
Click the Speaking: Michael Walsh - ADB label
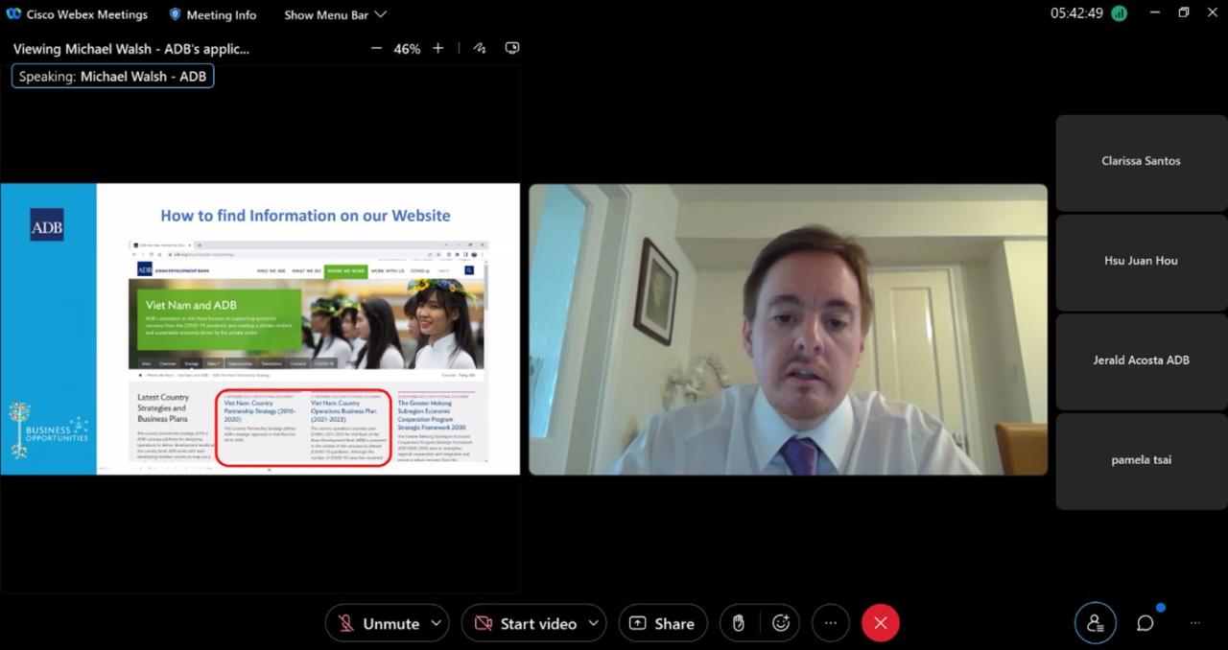point(112,76)
